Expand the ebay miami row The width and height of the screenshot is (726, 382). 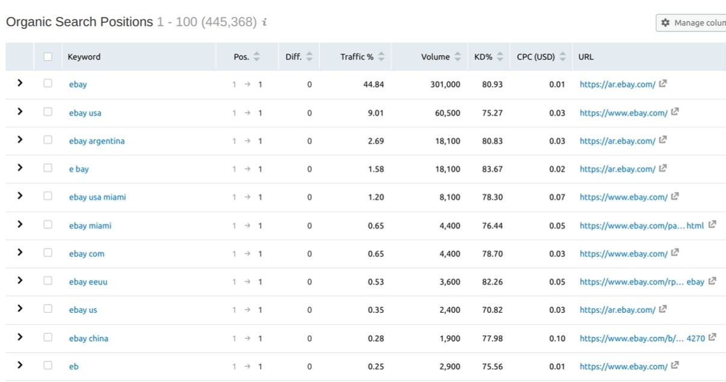20,224
